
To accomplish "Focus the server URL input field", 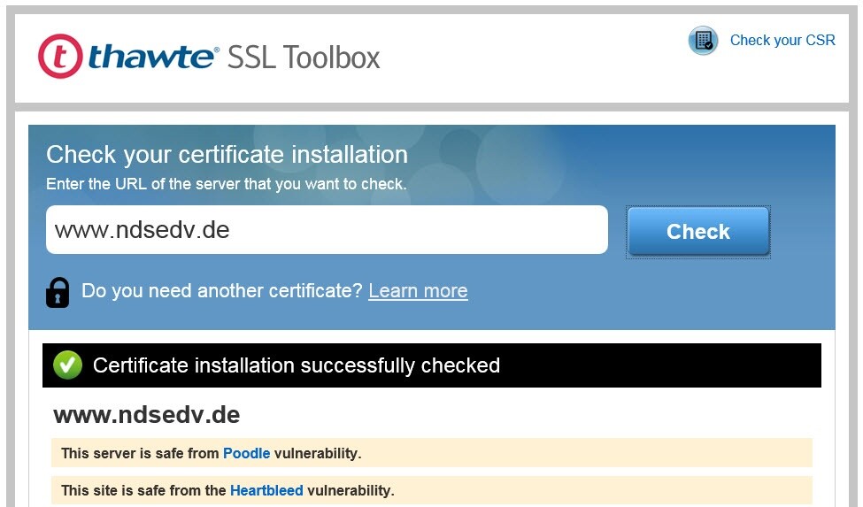I will point(327,230).
